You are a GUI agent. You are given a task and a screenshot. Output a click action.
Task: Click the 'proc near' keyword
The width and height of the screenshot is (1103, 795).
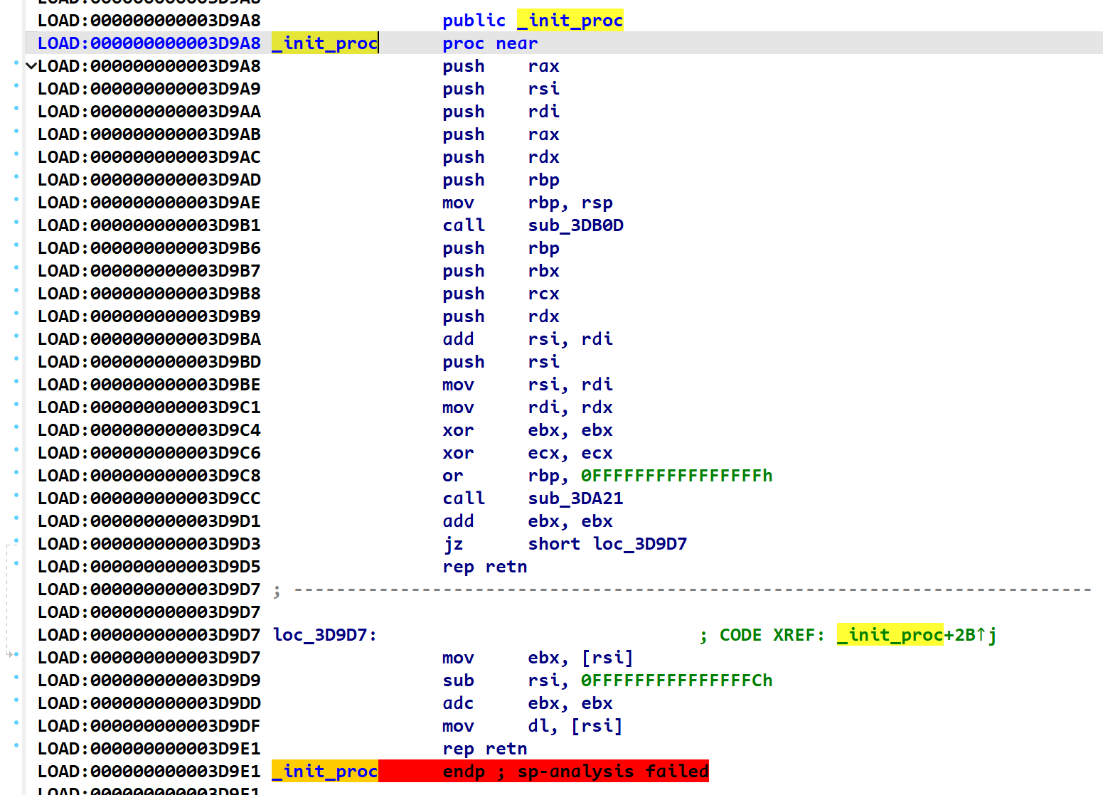pos(490,43)
